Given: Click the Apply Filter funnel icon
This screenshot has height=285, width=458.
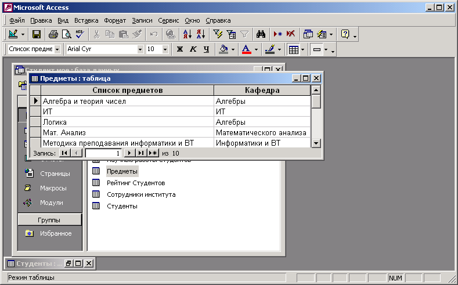Looking at the screenshot, I should [244, 34].
